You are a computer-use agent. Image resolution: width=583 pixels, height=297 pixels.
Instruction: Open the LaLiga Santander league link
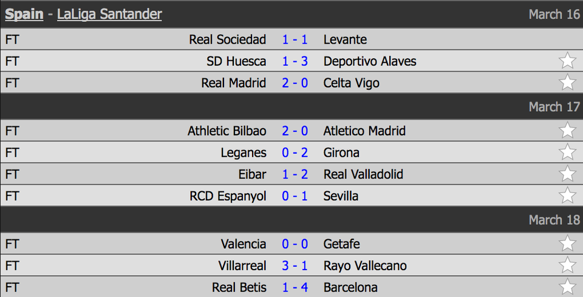click(109, 14)
